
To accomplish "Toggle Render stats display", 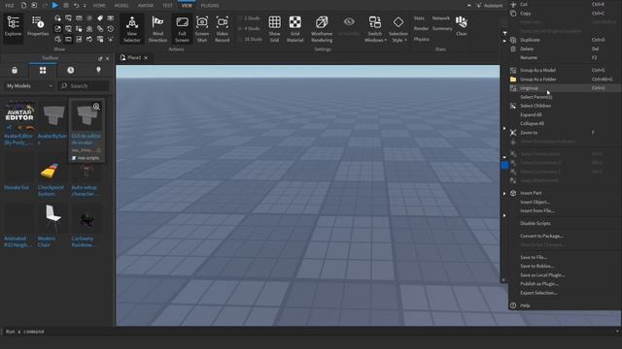I will [x=421, y=28].
